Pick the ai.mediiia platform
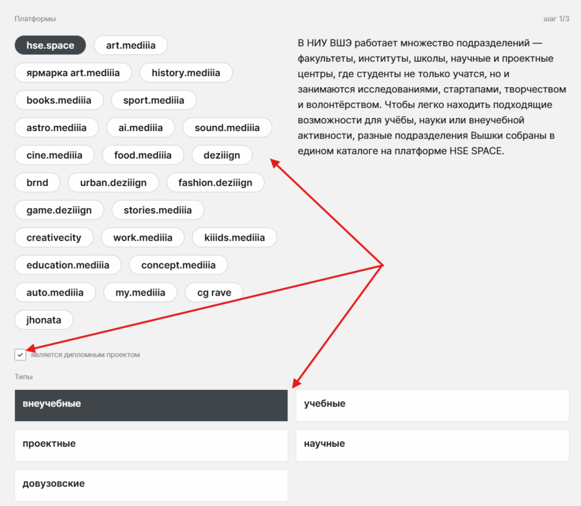This screenshot has height=506, width=581. tap(141, 127)
